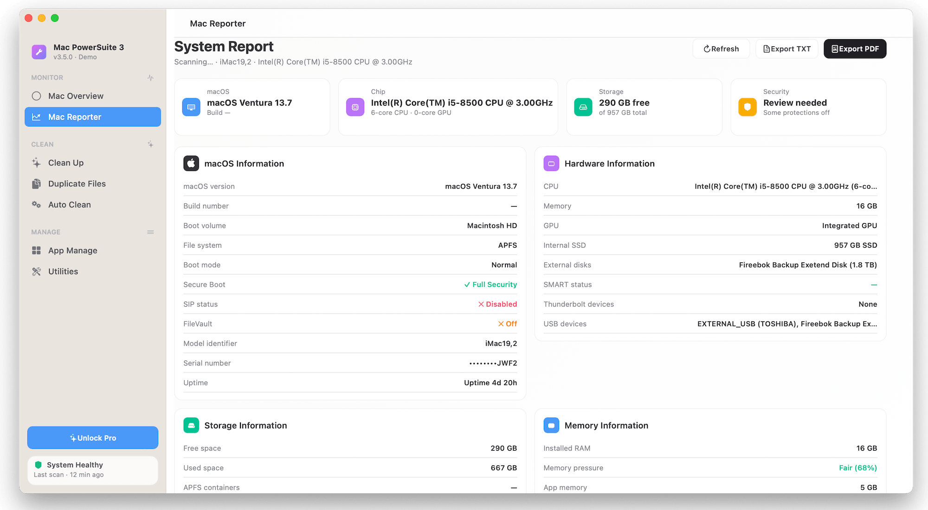Click the App Manage grid icon

click(36, 250)
